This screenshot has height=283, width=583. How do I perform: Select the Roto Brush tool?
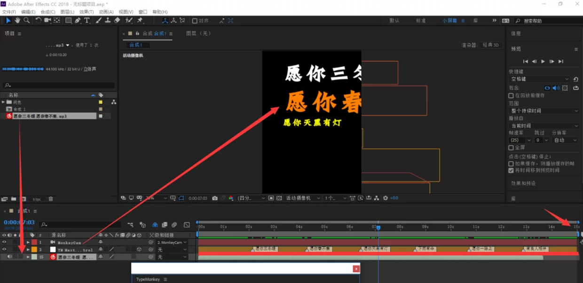click(x=129, y=21)
